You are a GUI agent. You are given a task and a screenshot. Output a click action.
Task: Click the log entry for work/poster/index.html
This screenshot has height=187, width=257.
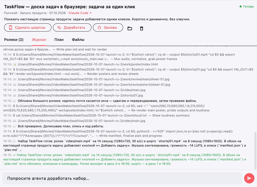coord(81,64)
